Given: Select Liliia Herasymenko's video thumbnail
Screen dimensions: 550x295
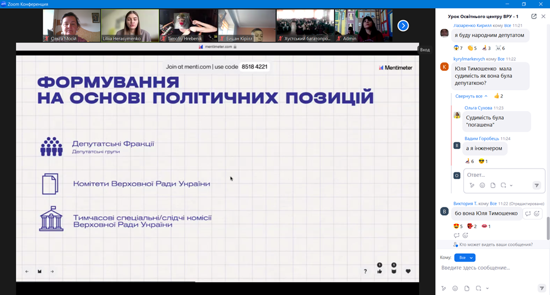Looking at the screenshot, I should [x=130, y=25].
